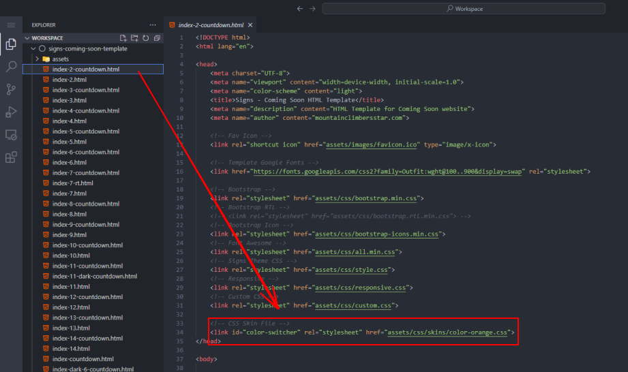Open Explorer more actions ellipsis menu

(x=152, y=25)
